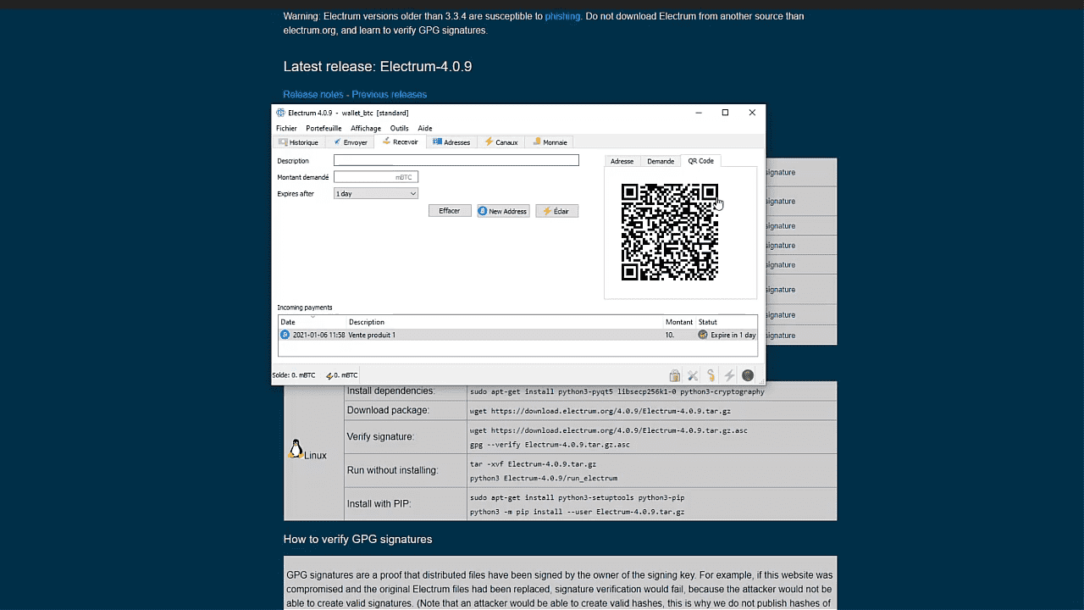
Task: Click the pip install --user command text
Action: [577, 512]
